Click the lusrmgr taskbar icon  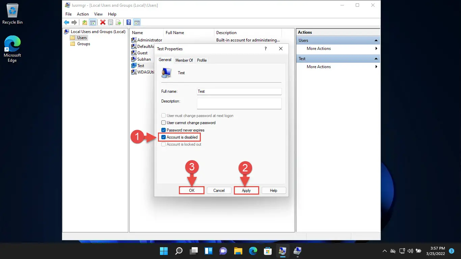click(282, 251)
